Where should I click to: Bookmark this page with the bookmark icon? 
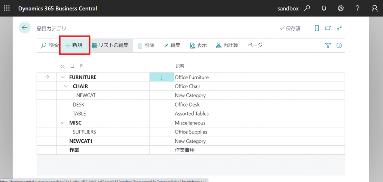pyautogui.click(x=317, y=28)
